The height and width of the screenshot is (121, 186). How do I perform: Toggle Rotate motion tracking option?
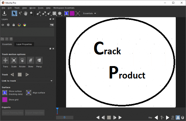(x=22, y=60)
